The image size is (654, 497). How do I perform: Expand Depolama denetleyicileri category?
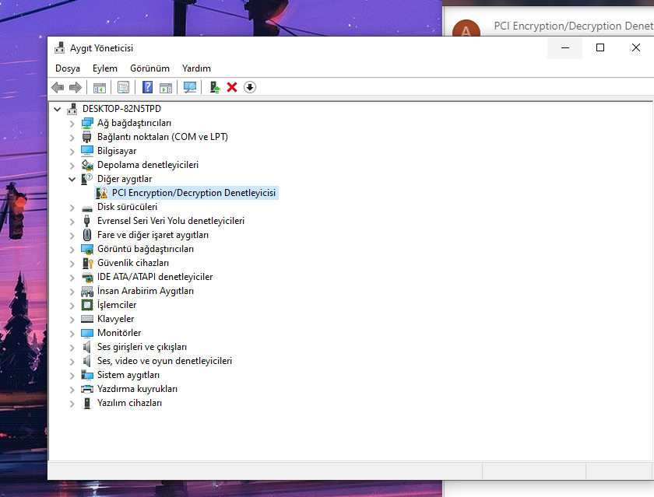(72, 166)
